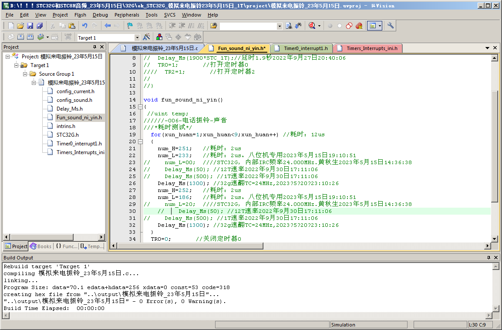
Task: Pin the Project panel
Action: coord(95,47)
